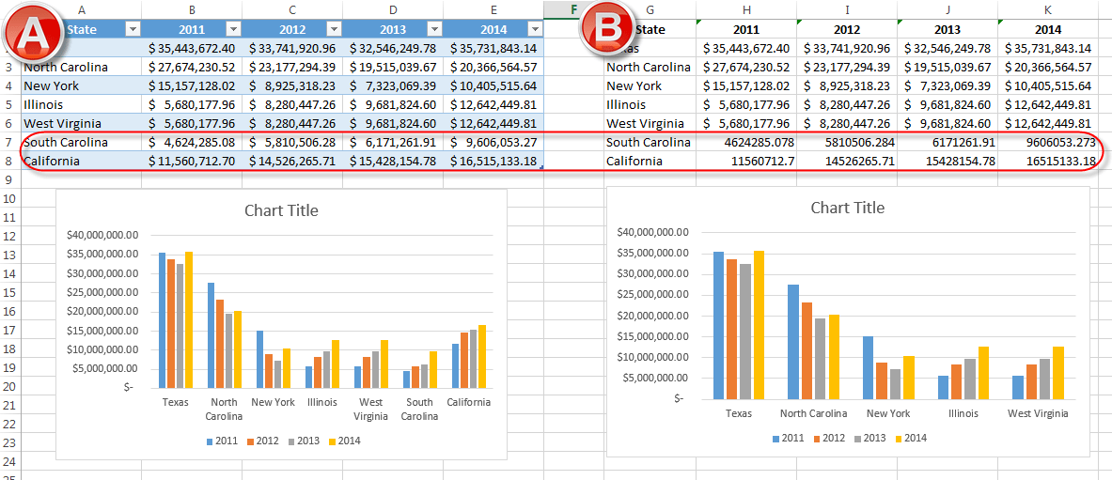
Task: Select row 7 header
Action: tap(10, 143)
